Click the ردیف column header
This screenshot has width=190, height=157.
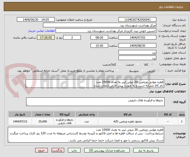[x=182, y=114]
